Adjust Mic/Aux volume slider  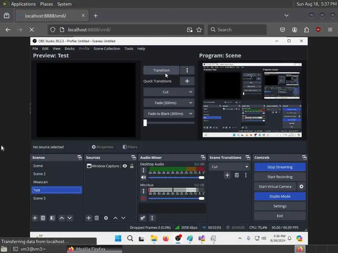coord(176,198)
